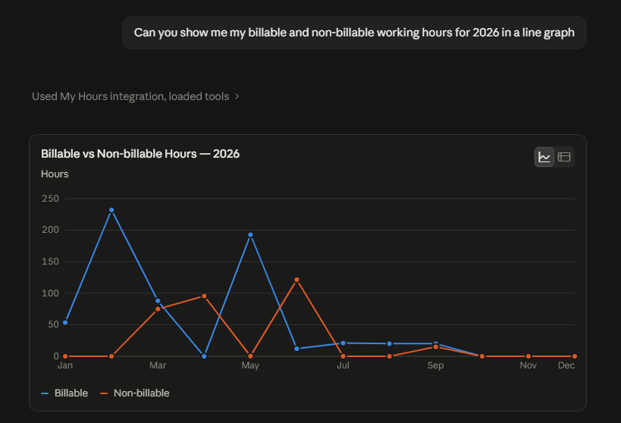Click the Non-billable data point for December
The width and height of the screenshot is (621, 423).
pyautogui.click(x=575, y=356)
